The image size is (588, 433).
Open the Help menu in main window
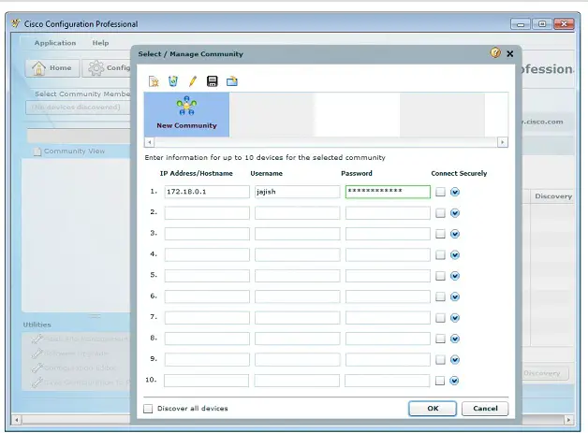[100, 43]
